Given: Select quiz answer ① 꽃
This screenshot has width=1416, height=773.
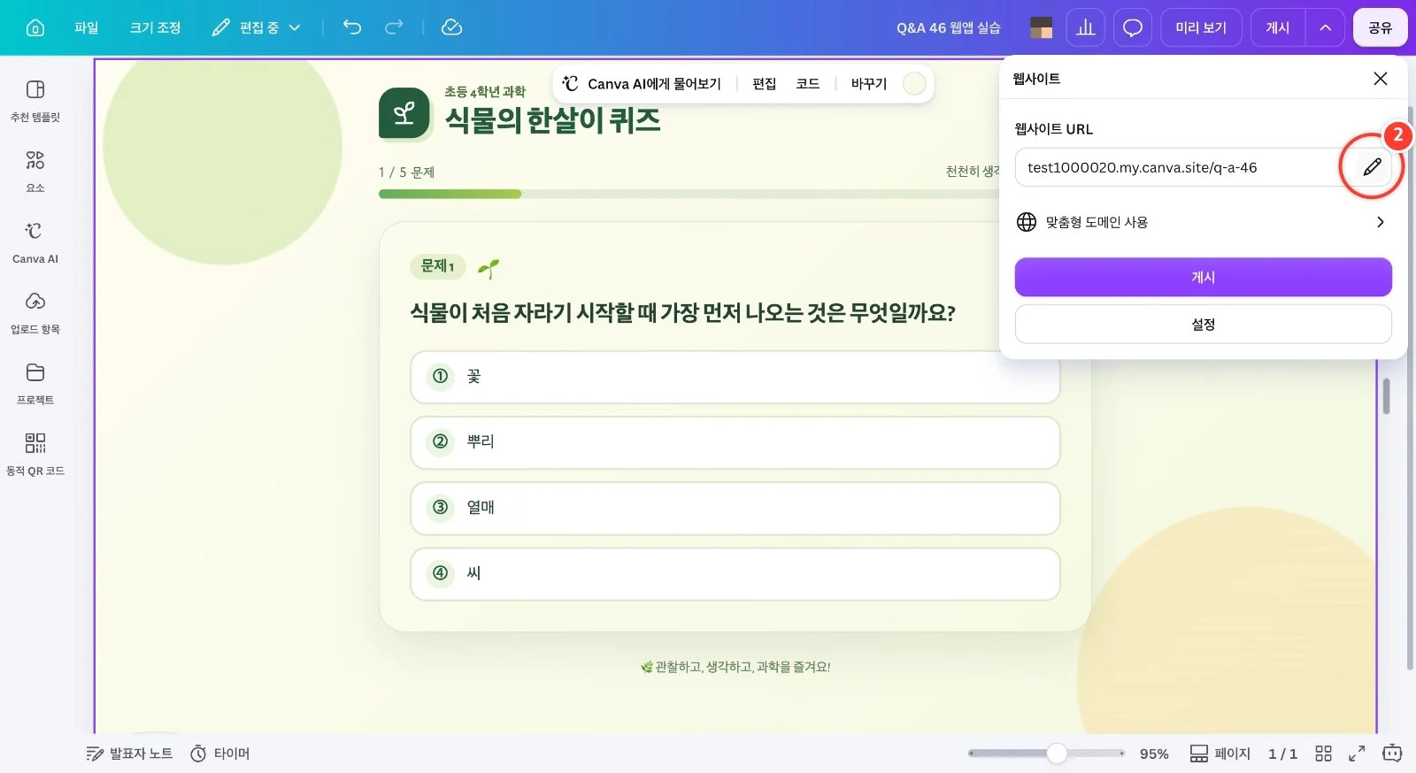Looking at the screenshot, I should click(x=735, y=377).
